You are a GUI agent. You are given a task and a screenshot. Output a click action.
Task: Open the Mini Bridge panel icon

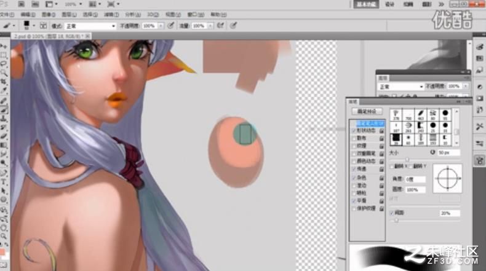click(35, 4)
